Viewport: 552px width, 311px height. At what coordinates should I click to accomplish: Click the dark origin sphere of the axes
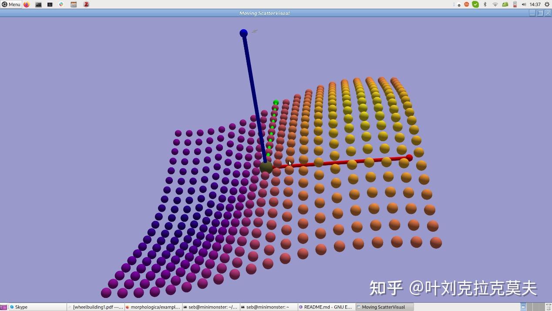(x=266, y=168)
